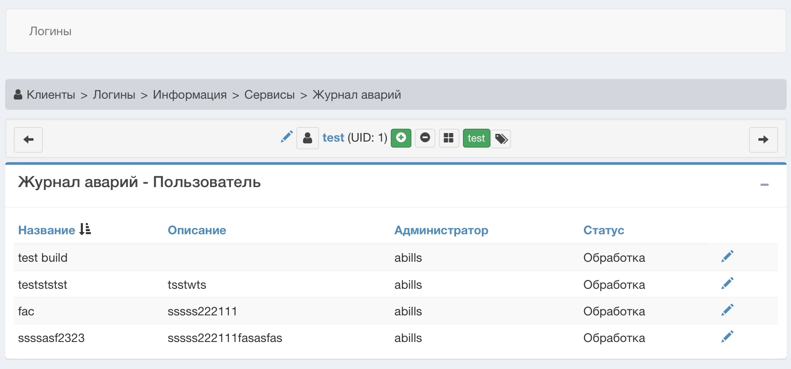The width and height of the screenshot is (791, 369).
Task: Edit the 'fac' row entry
Action: pyautogui.click(x=727, y=310)
